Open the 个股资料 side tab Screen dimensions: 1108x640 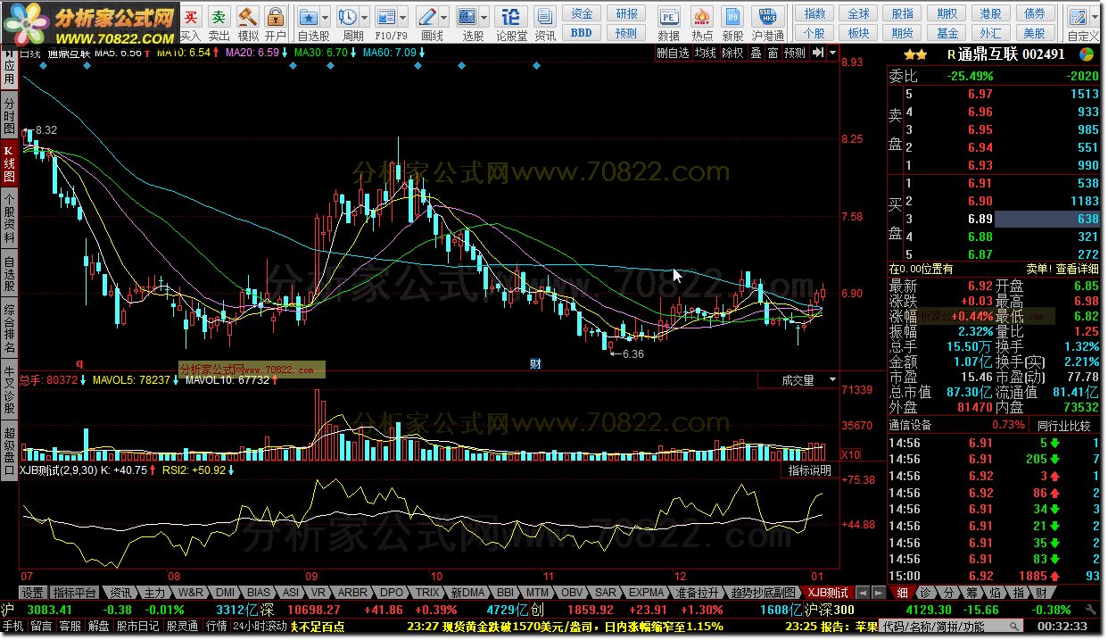click(9, 218)
